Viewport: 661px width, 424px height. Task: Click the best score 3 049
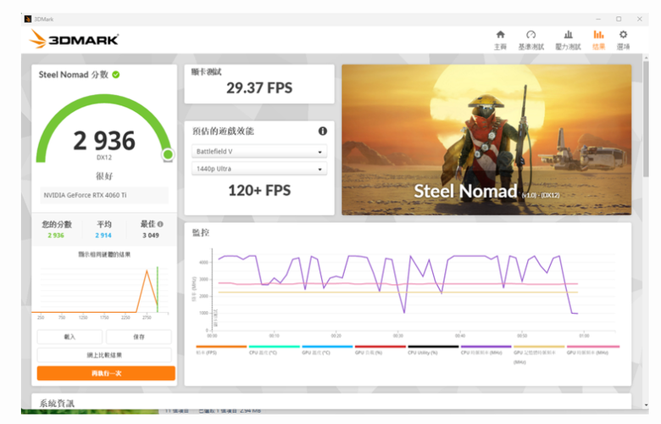coord(151,236)
